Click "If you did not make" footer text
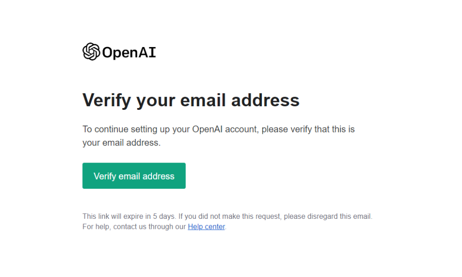The width and height of the screenshot is (462, 277). coord(209,216)
